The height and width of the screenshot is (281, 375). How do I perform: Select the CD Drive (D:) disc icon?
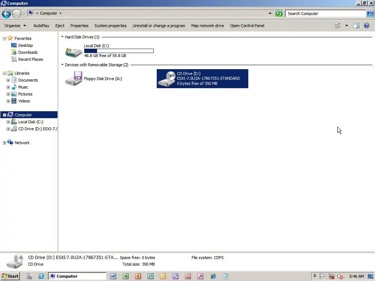point(167,79)
